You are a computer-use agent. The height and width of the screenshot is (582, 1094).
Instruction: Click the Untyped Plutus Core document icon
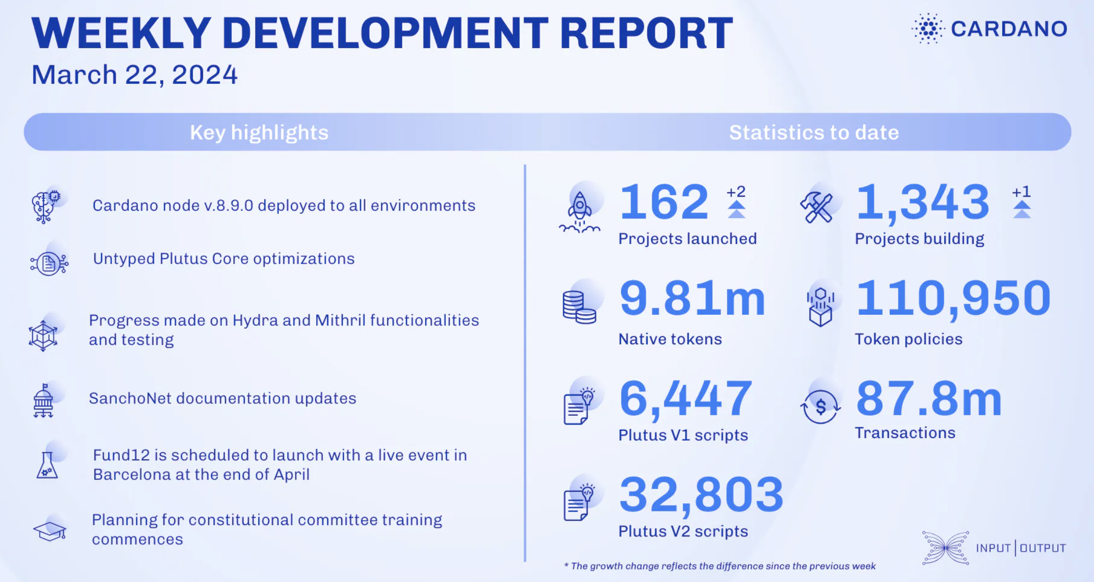[49, 264]
